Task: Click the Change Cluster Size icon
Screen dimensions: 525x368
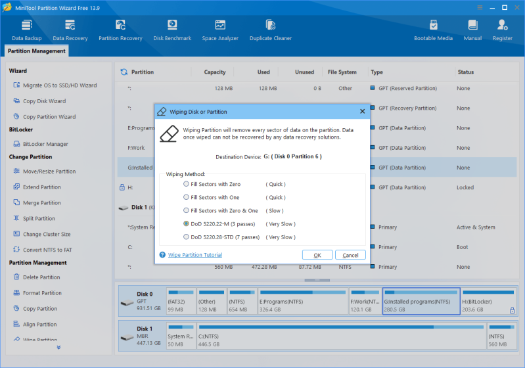Action: pos(16,234)
